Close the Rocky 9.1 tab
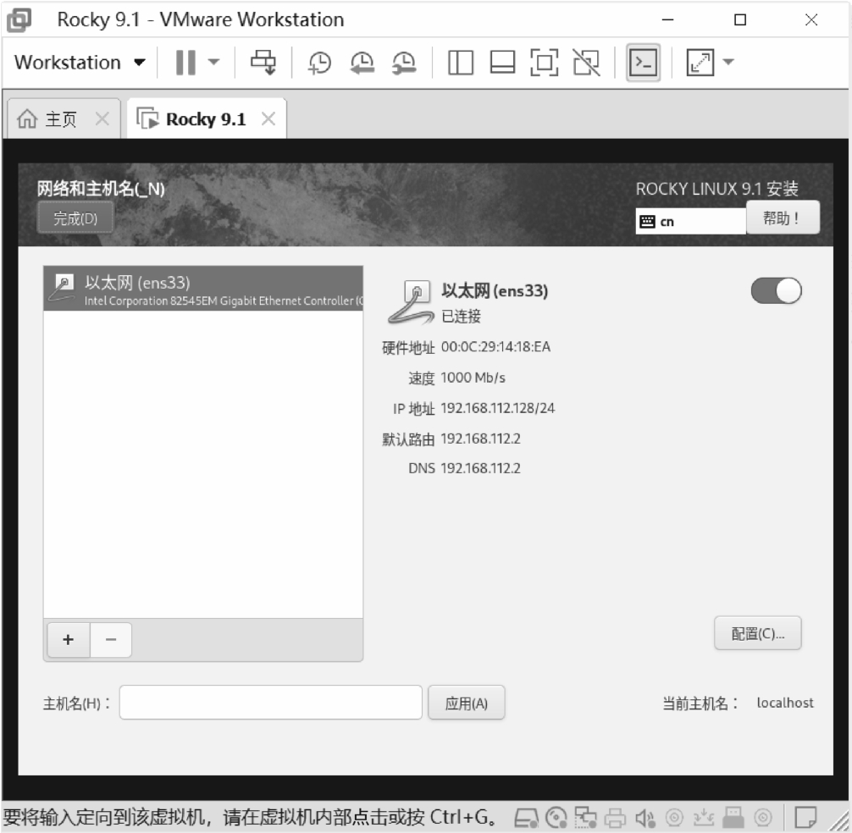Screen dimensions: 852x833 [268, 119]
